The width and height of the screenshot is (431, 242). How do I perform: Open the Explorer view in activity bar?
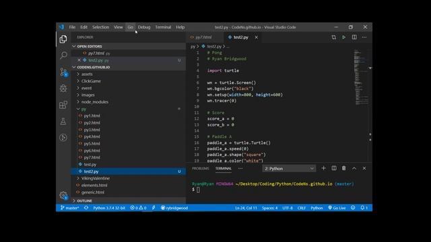point(63,39)
